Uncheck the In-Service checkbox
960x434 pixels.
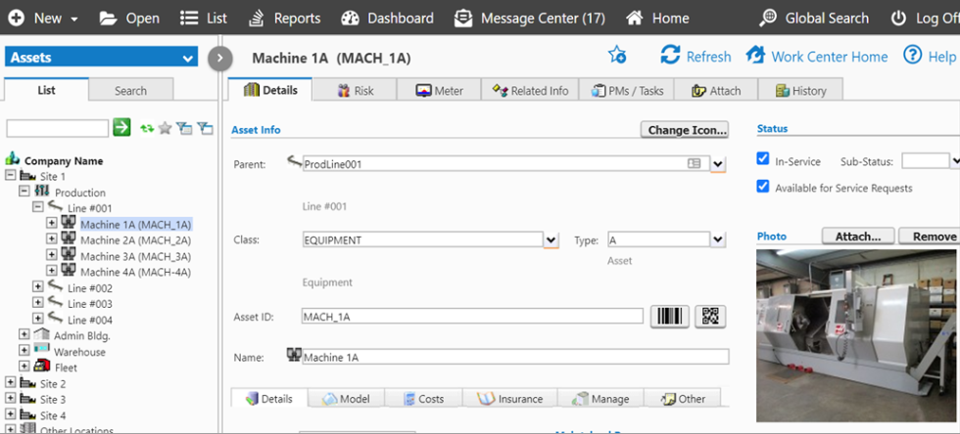(763, 159)
